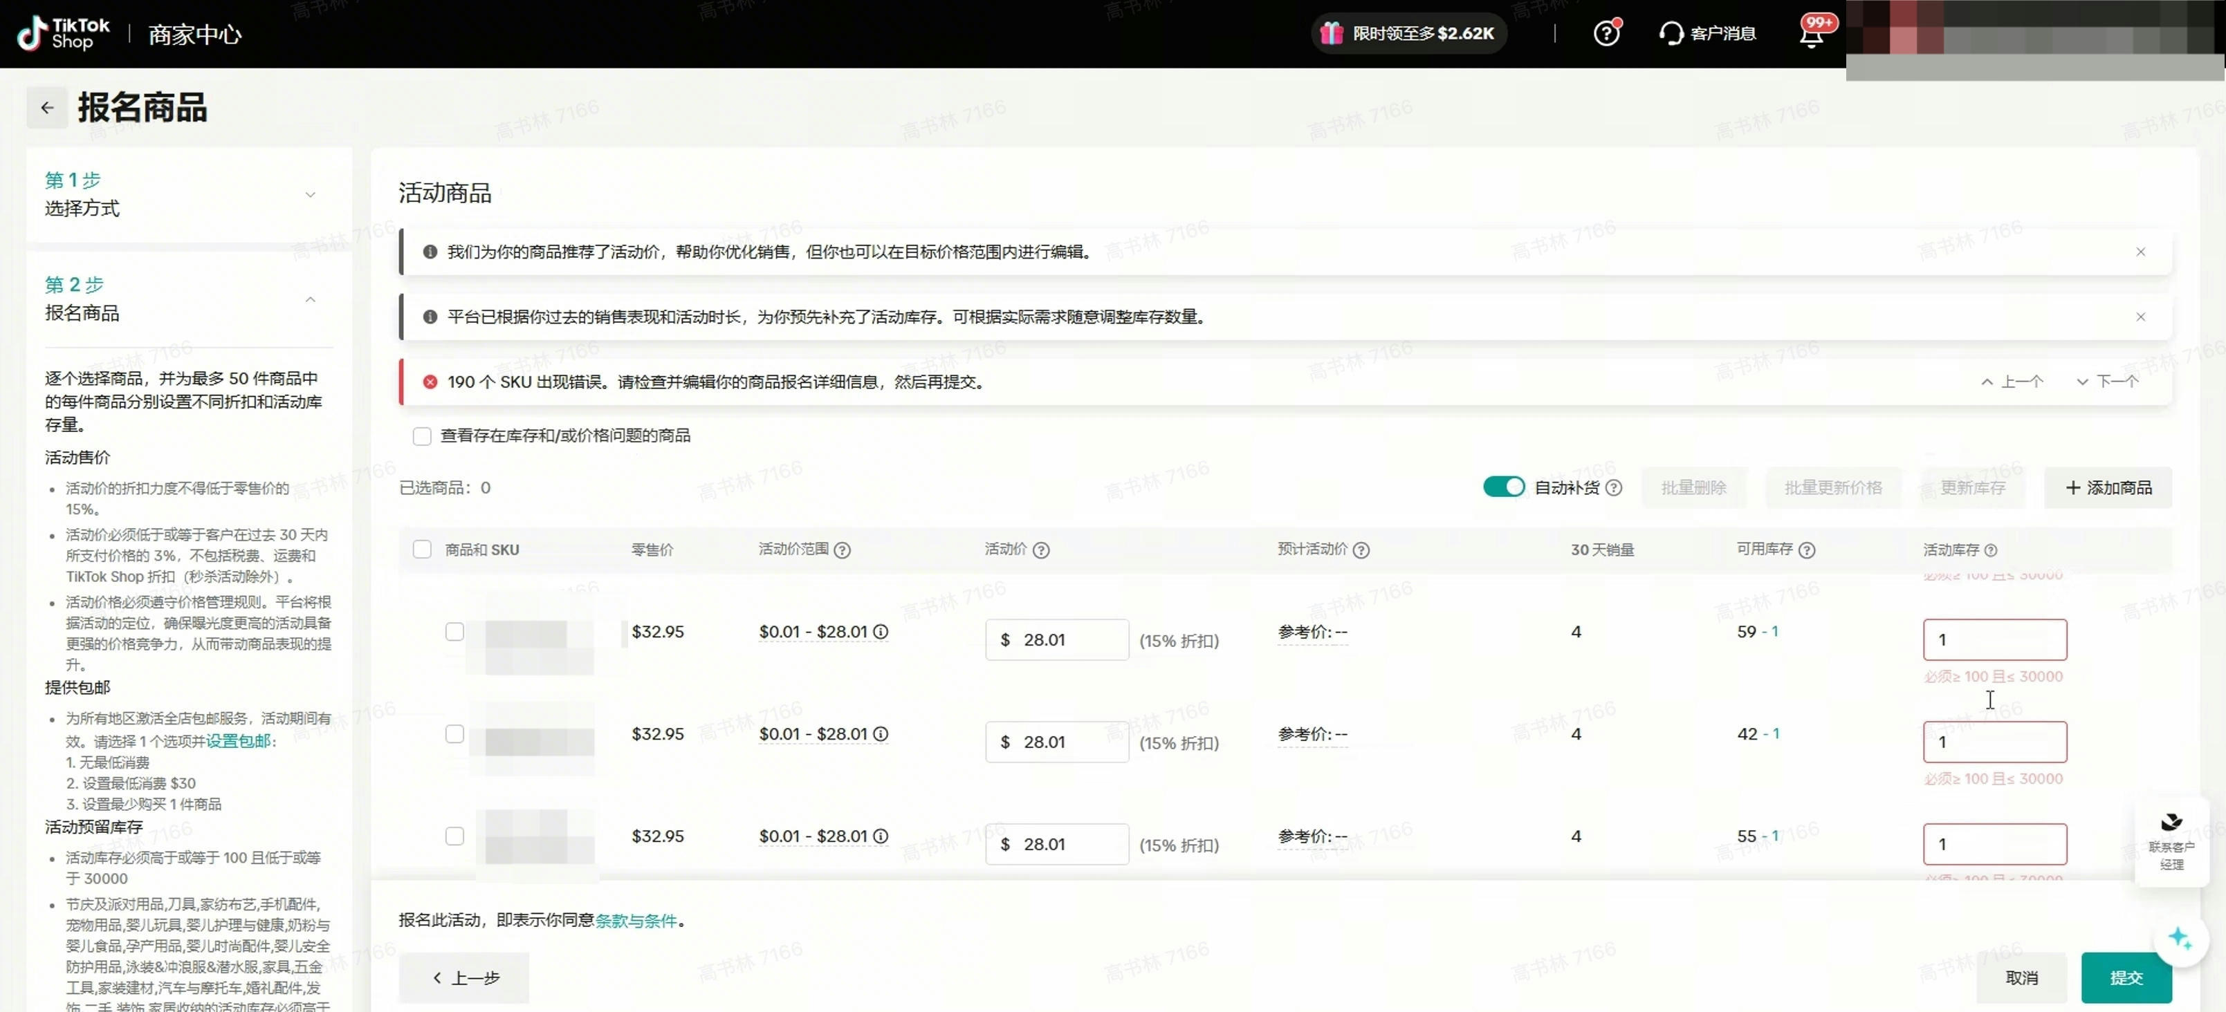Click the info icon beside 自动补货

pyautogui.click(x=1613, y=488)
